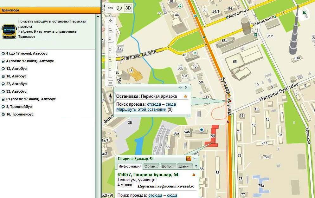Click green book icon near building 65а
Image resolution: width=315 pixels, height=198 pixels.
pos(255,35)
